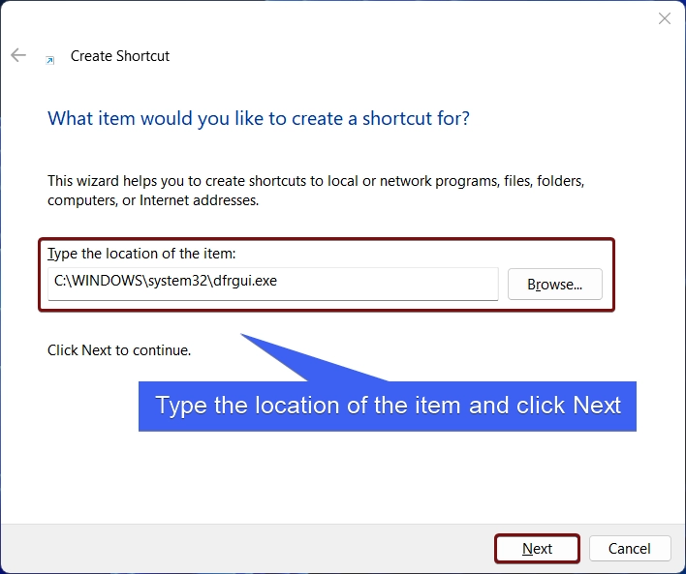Click the word "Next" inside blue callout
Image resolution: width=686 pixels, height=574 pixels.
tap(597, 406)
